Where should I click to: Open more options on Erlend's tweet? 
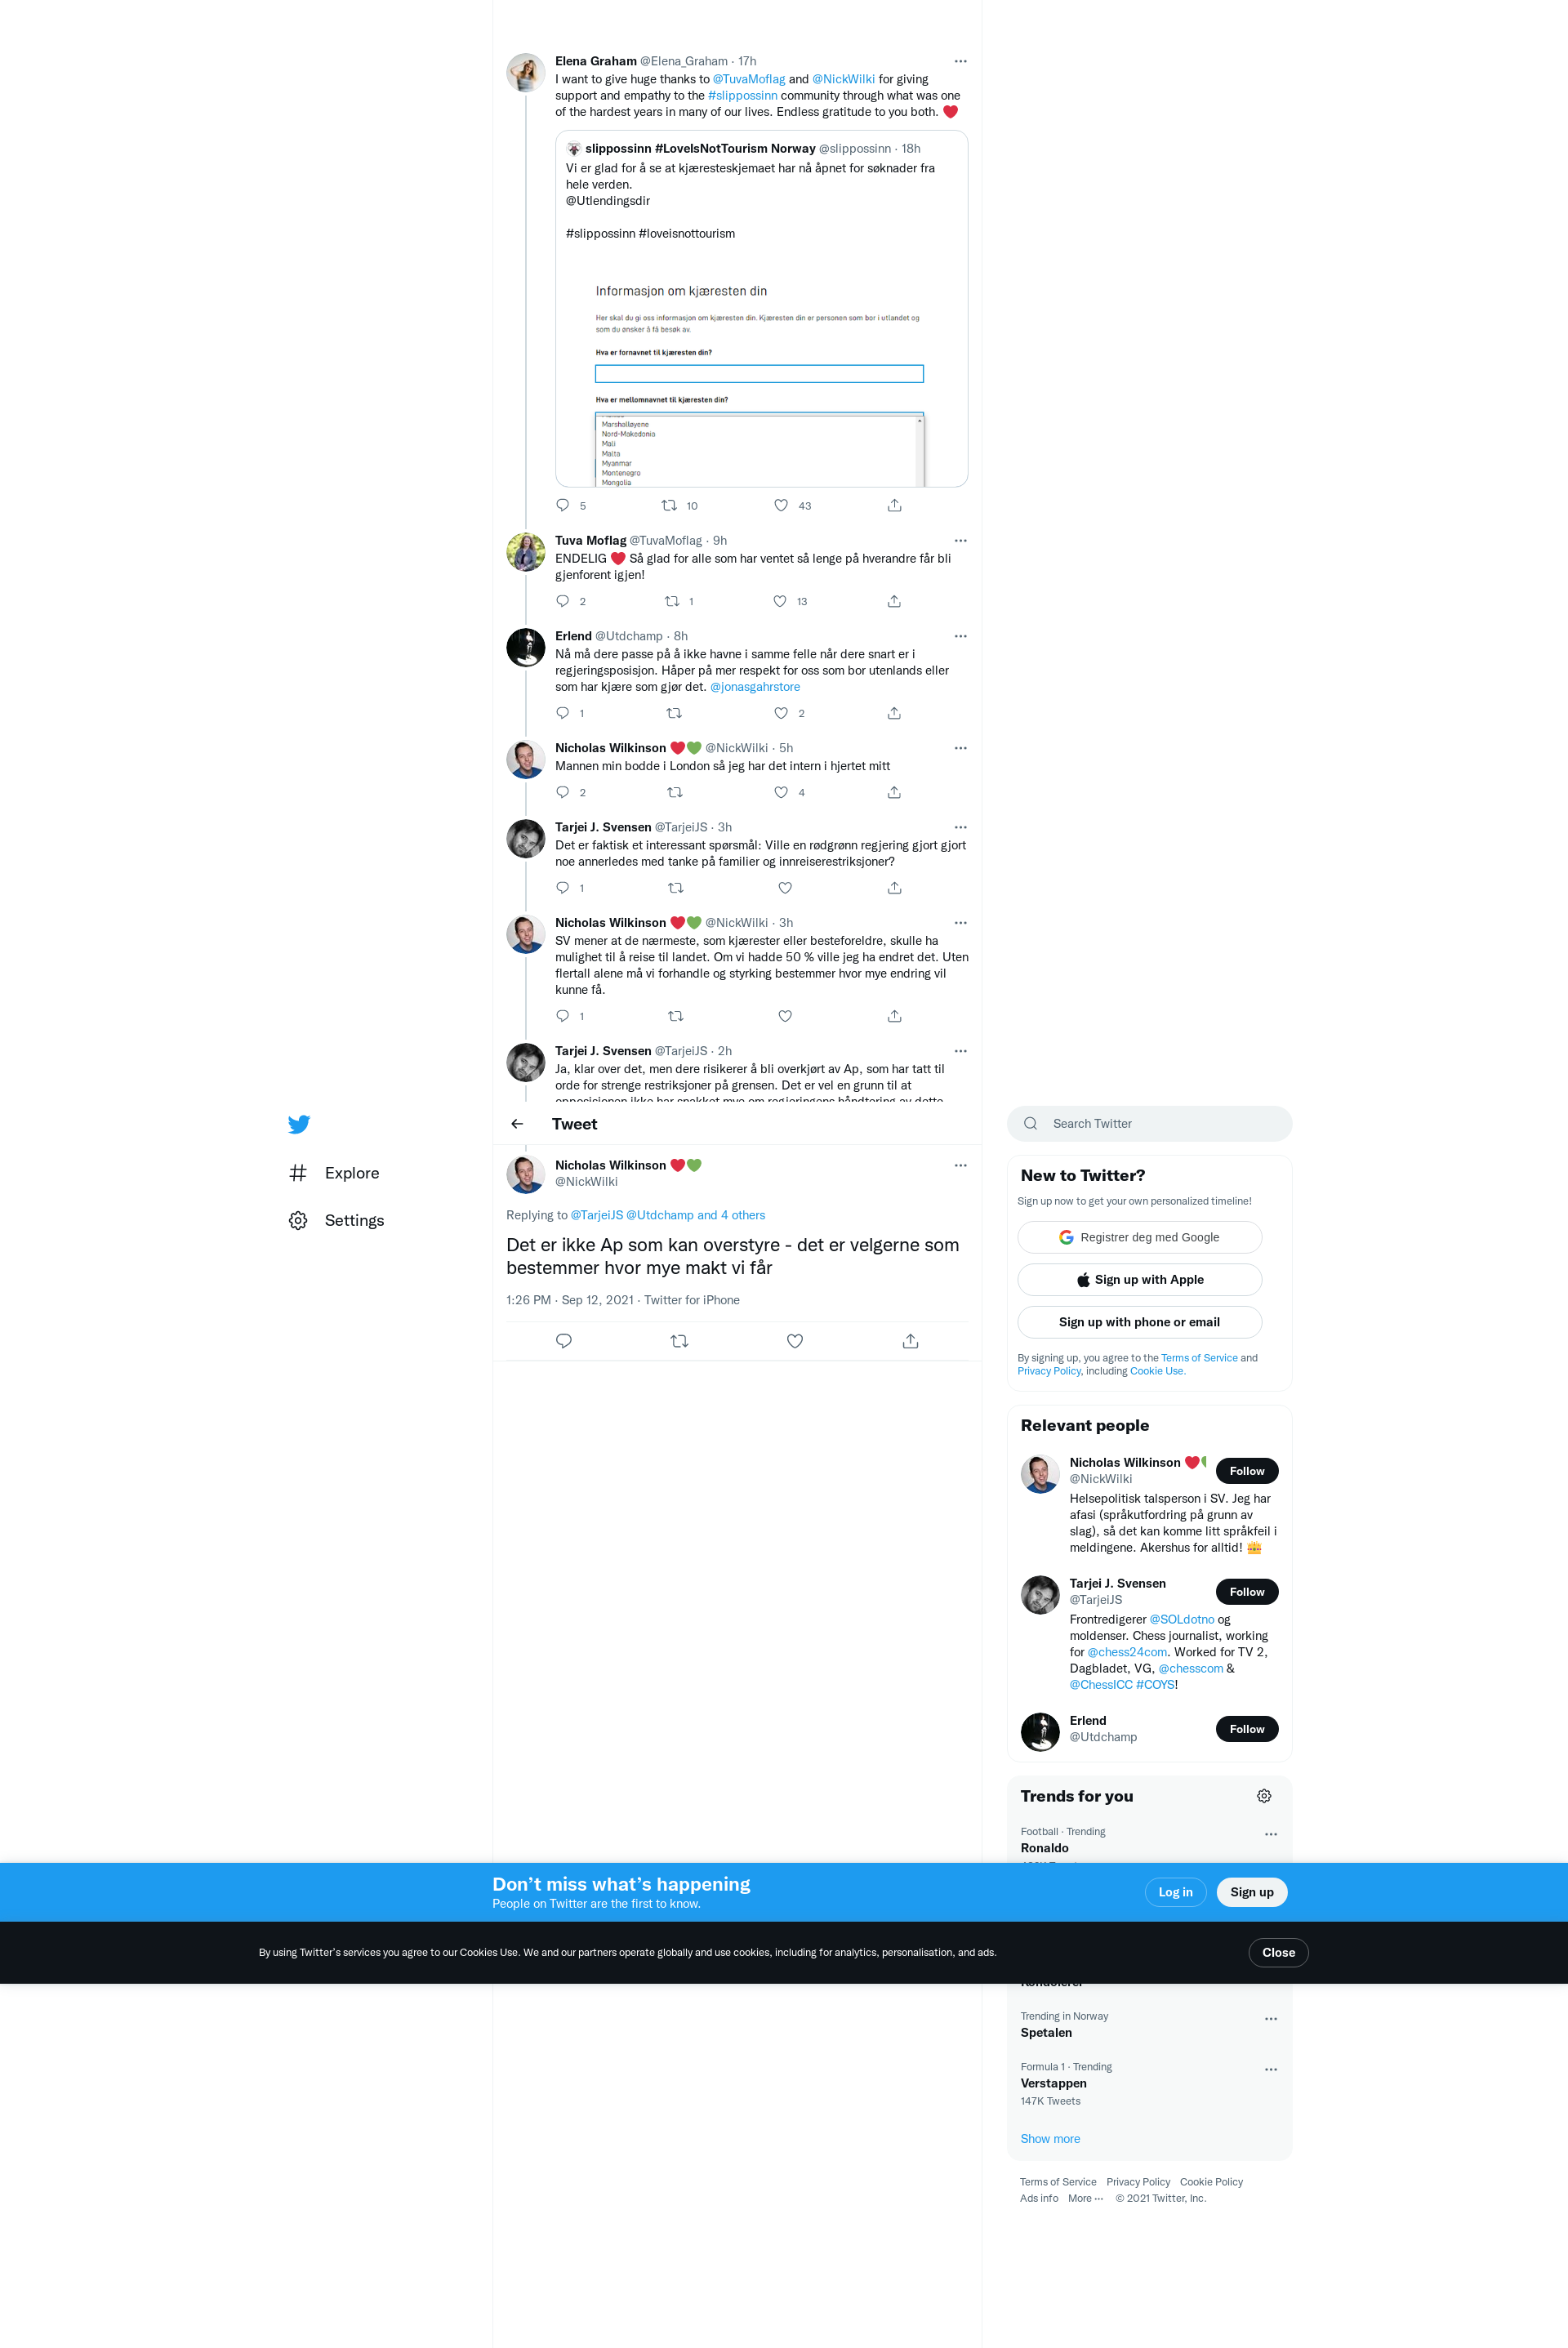tap(960, 636)
